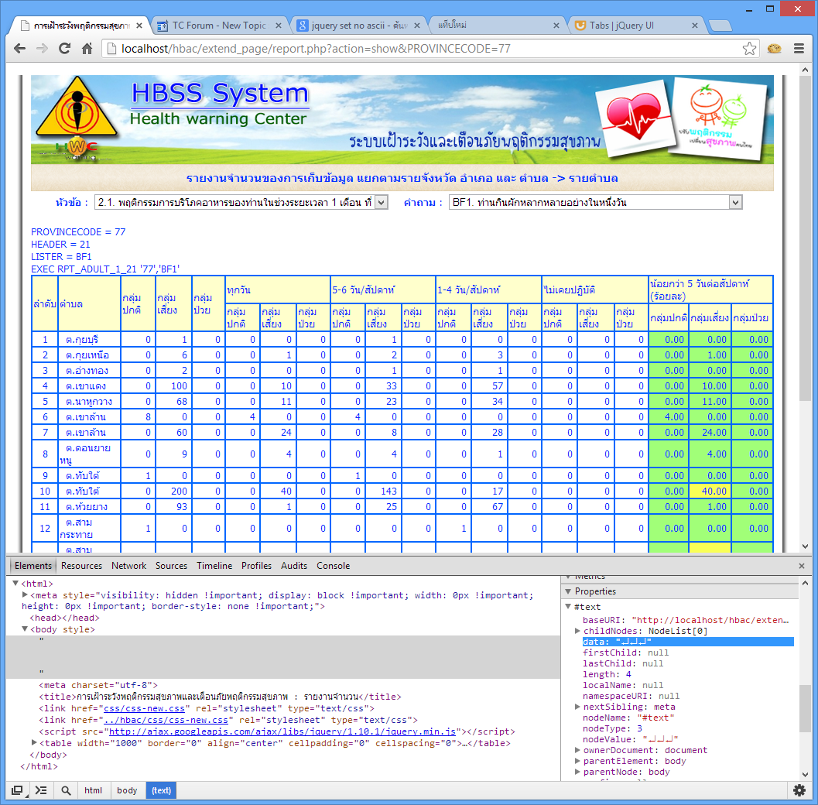Image resolution: width=818 pixels, height=805 pixels.
Task: Open the Audits panel in DevTools
Action: click(x=294, y=566)
